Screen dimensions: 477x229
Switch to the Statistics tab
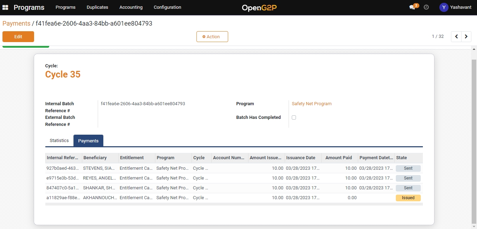tap(59, 141)
